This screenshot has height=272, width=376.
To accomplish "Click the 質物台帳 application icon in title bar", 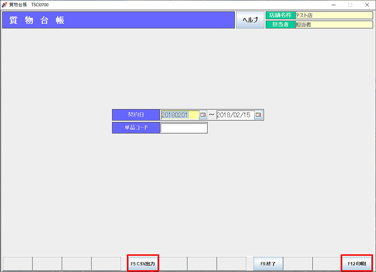I will [4, 5].
